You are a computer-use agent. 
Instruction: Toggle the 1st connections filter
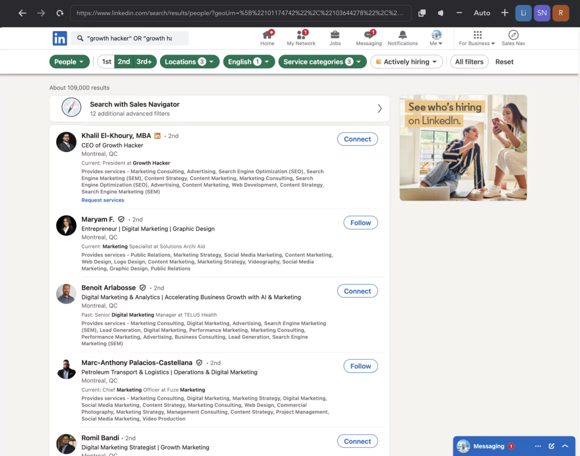point(106,62)
